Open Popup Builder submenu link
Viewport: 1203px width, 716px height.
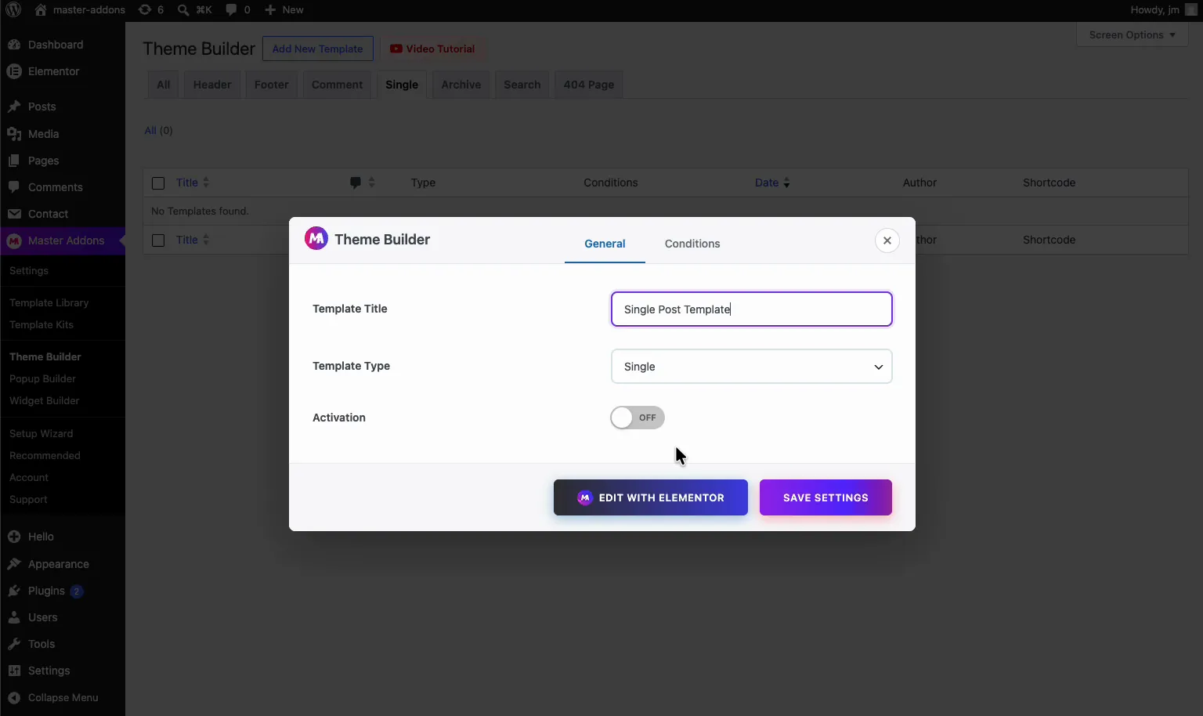click(42, 378)
